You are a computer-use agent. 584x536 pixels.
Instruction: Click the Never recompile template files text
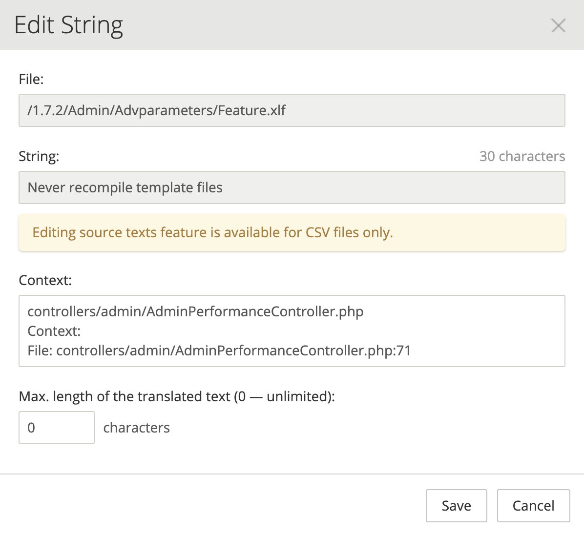(x=125, y=187)
